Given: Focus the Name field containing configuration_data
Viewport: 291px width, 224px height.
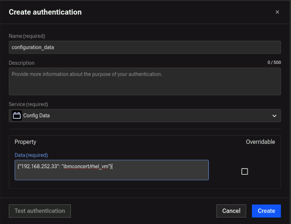Looking at the screenshot, I should tap(144, 47).
